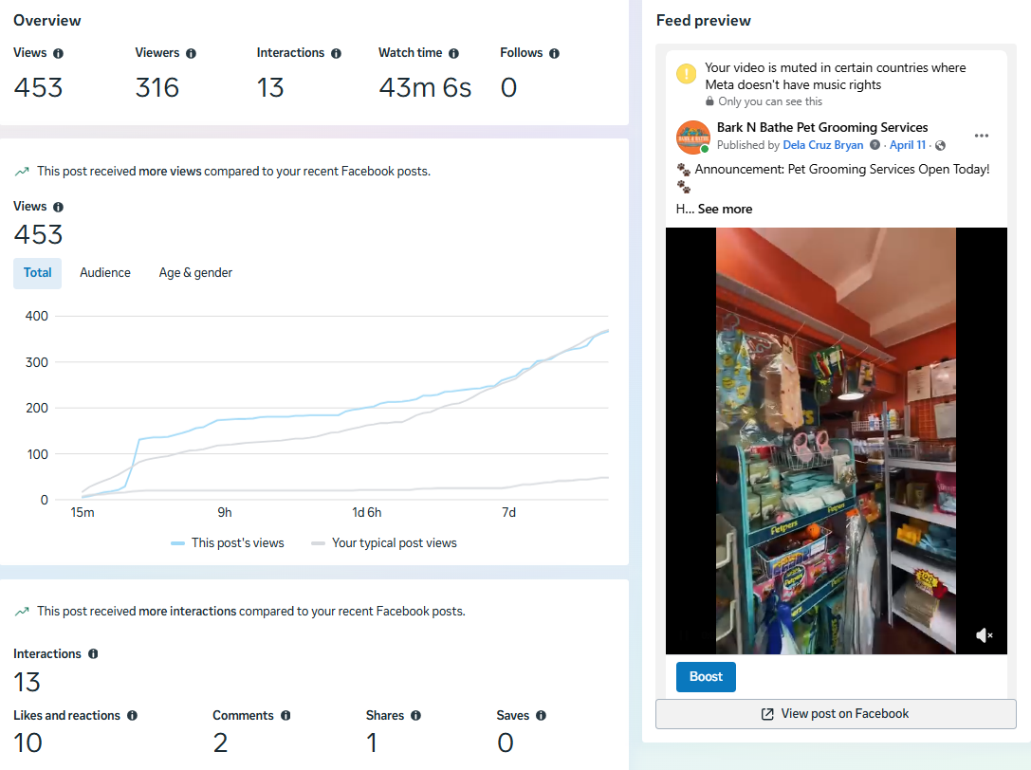Image resolution: width=1031 pixels, height=770 pixels.
Task: Click the pet store video thumbnail
Action: click(x=836, y=441)
